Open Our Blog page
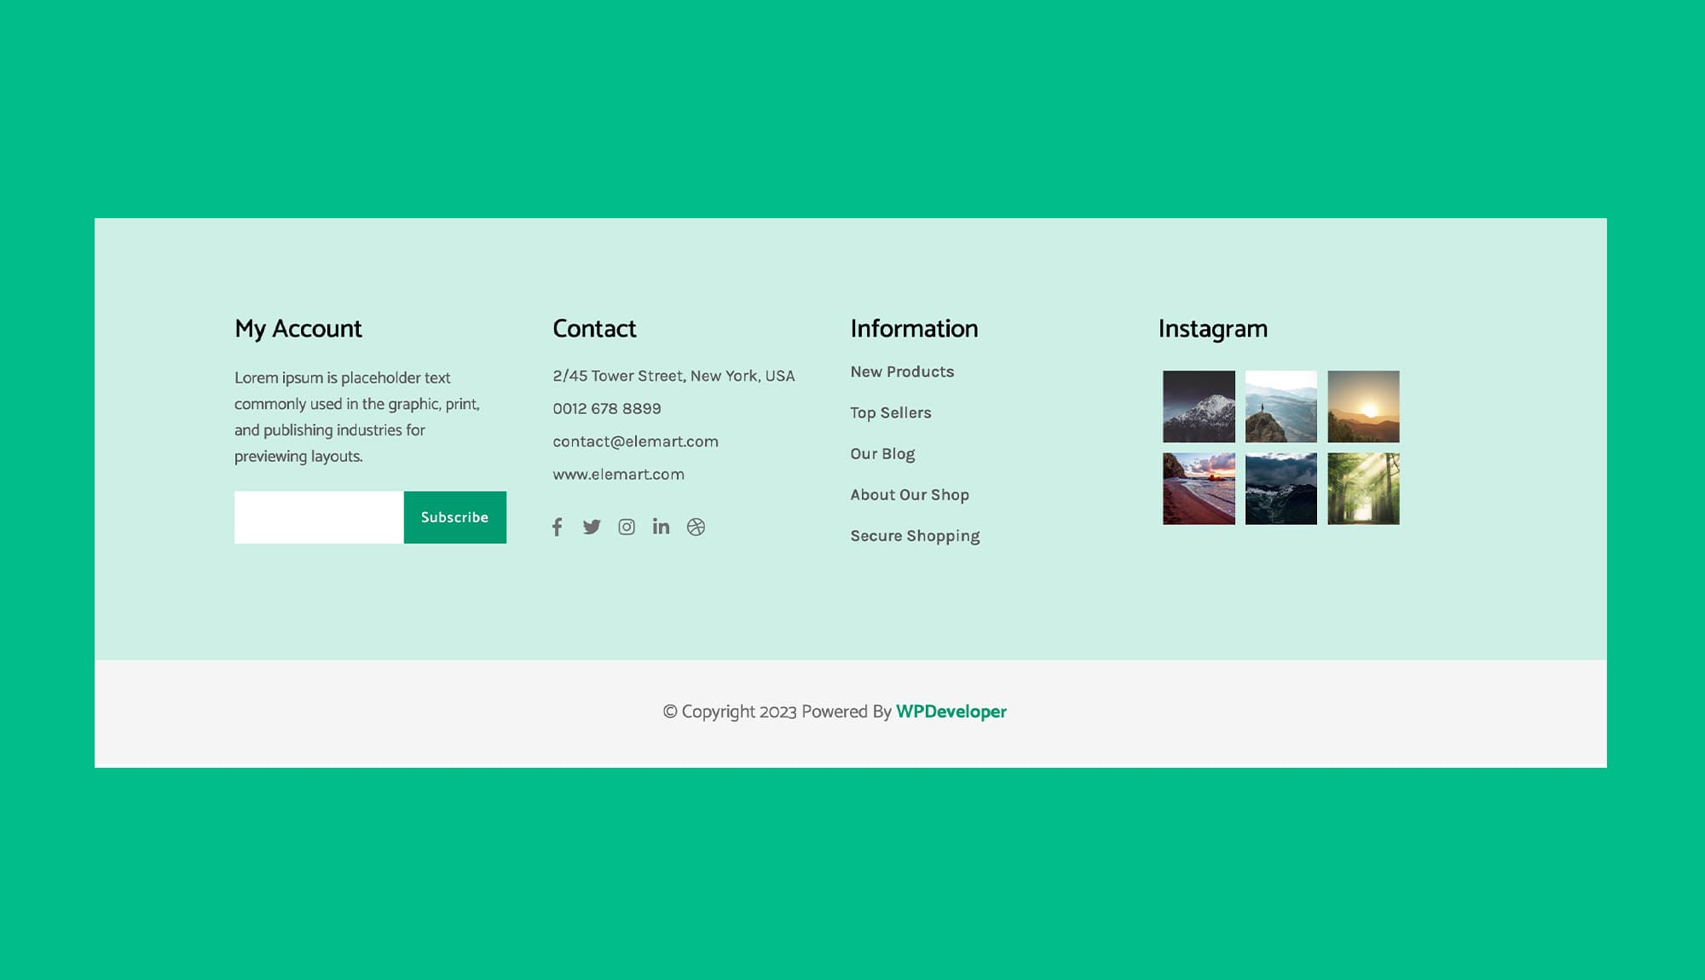The height and width of the screenshot is (980, 1705). tap(881, 453)
